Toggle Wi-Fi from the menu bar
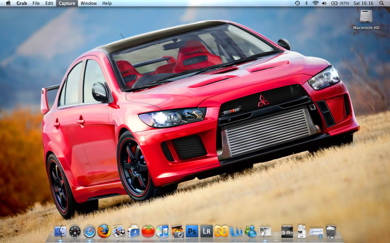This screenshot has width=390, height=243. click(x=315, y=3)
